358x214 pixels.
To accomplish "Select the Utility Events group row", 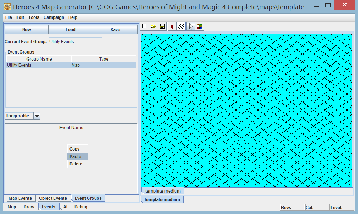I will coord(71,65).
